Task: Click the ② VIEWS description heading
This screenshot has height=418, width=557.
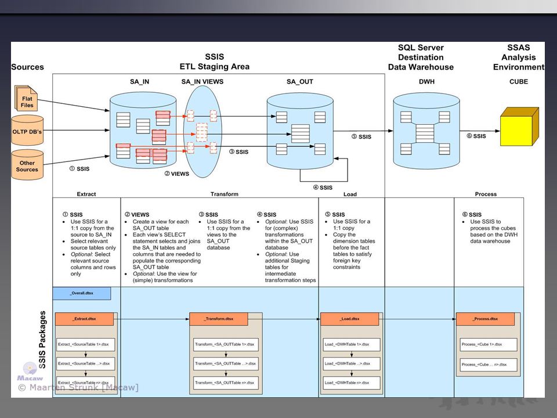Action: click(137, 215)
